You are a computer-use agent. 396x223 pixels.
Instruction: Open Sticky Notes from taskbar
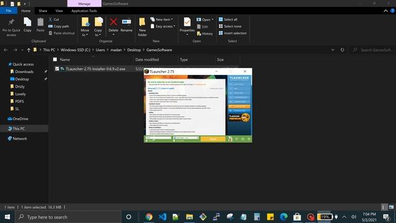[x=270, y=217]
